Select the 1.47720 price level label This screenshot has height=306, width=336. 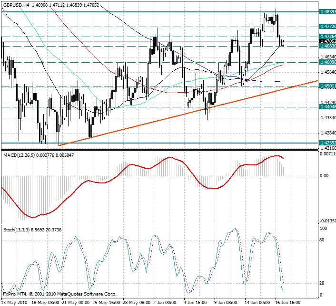[x=327, y=27]
